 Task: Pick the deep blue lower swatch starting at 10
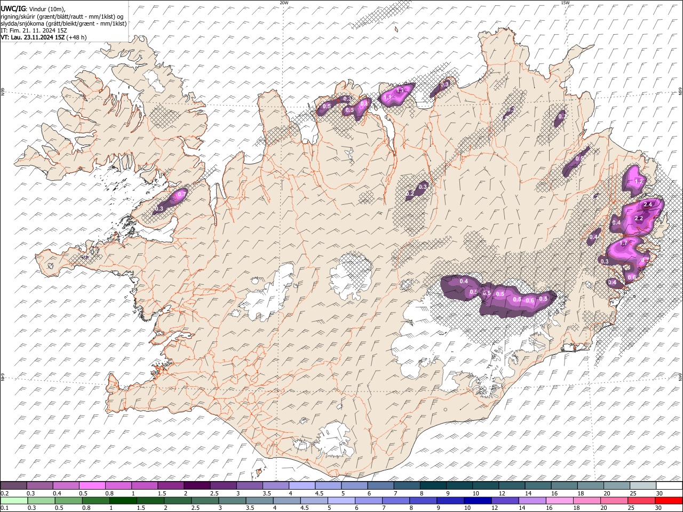(x=478, y=500)
